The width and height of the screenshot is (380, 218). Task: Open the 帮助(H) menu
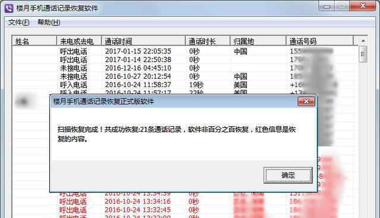(x=49, y=23)
